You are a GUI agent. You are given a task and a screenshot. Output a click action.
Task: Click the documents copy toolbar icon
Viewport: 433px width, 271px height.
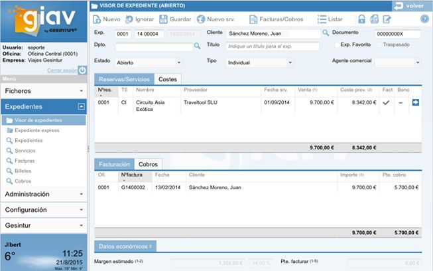(x=375, y=19)
